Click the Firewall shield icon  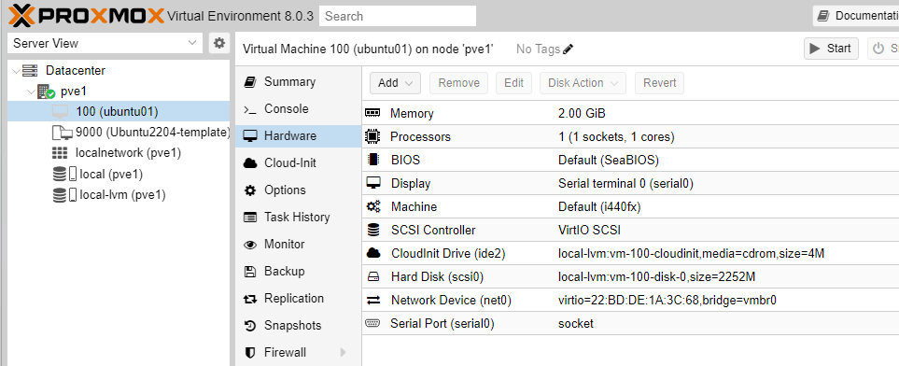point(250,352)
